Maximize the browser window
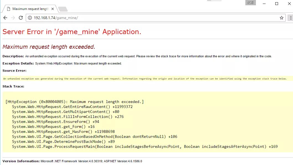 (x=277, y=4)
